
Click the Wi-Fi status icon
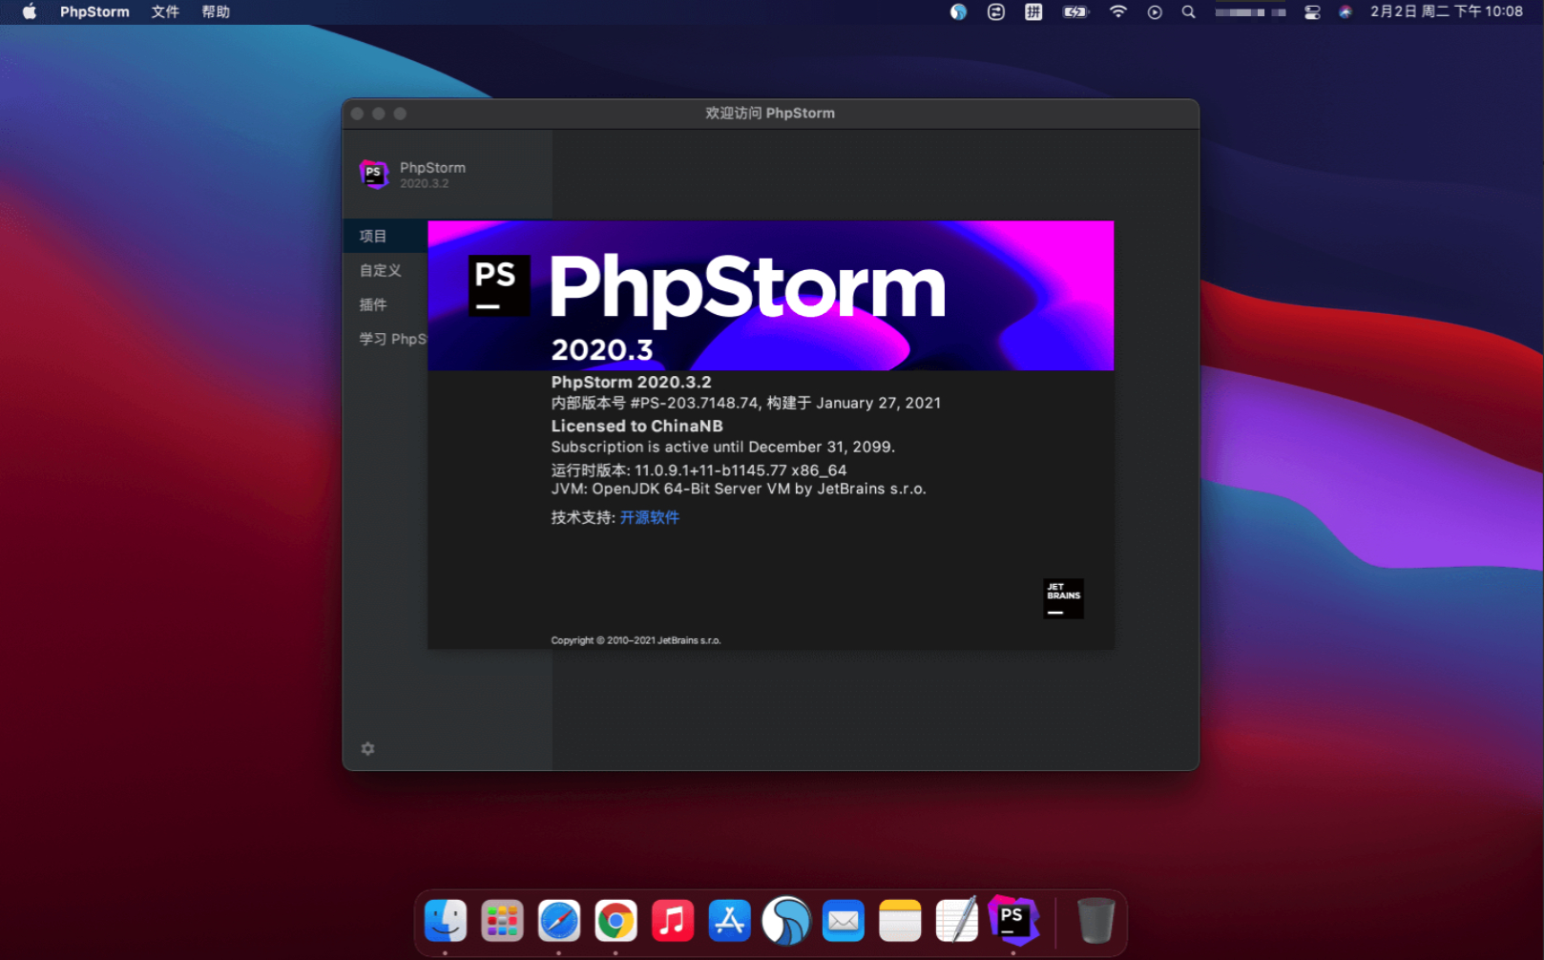pyautogui.click(x=1117, y=12)
